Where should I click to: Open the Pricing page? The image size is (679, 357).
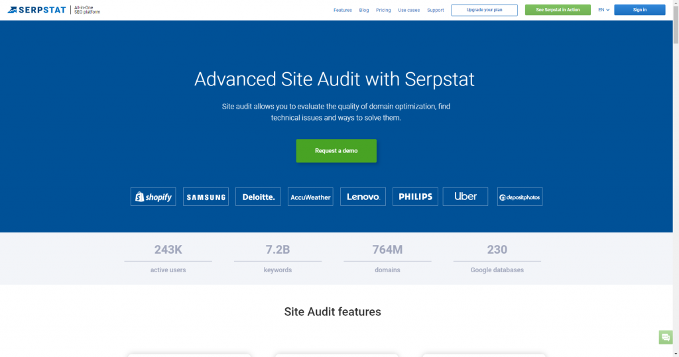point(383,10)
